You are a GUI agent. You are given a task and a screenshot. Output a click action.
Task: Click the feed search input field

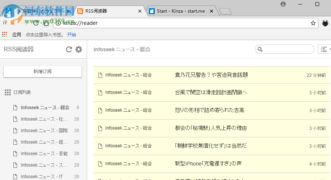point(285,49)
